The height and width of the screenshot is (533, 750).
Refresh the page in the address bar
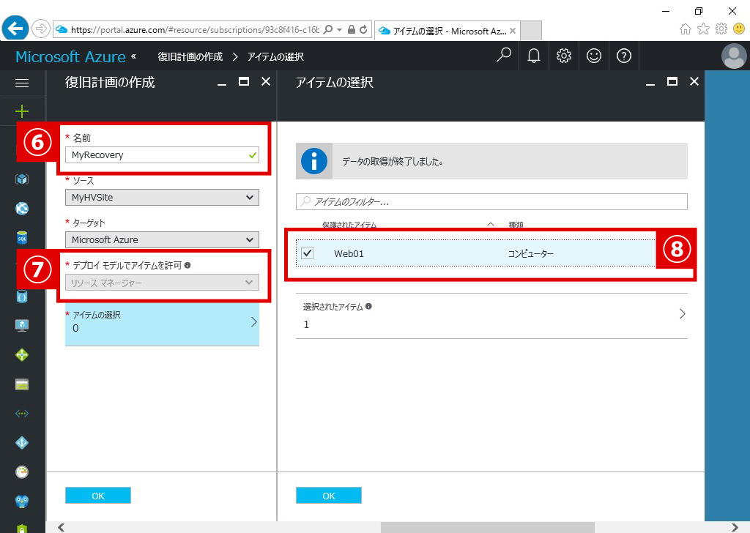[363, 29]
